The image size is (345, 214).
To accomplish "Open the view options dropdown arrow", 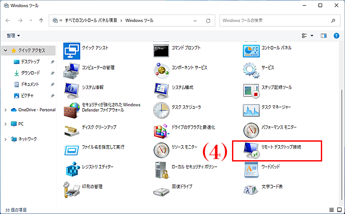I will 312,36.
